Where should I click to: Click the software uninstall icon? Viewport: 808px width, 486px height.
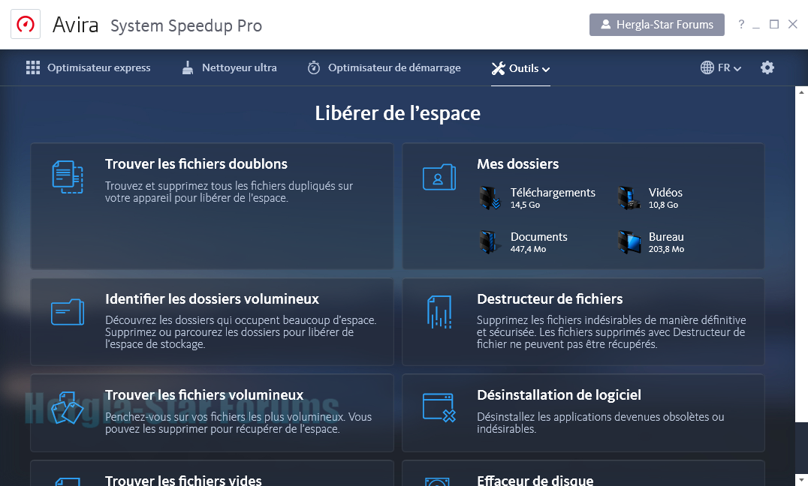pyautogui.click(x=439, y=407)
